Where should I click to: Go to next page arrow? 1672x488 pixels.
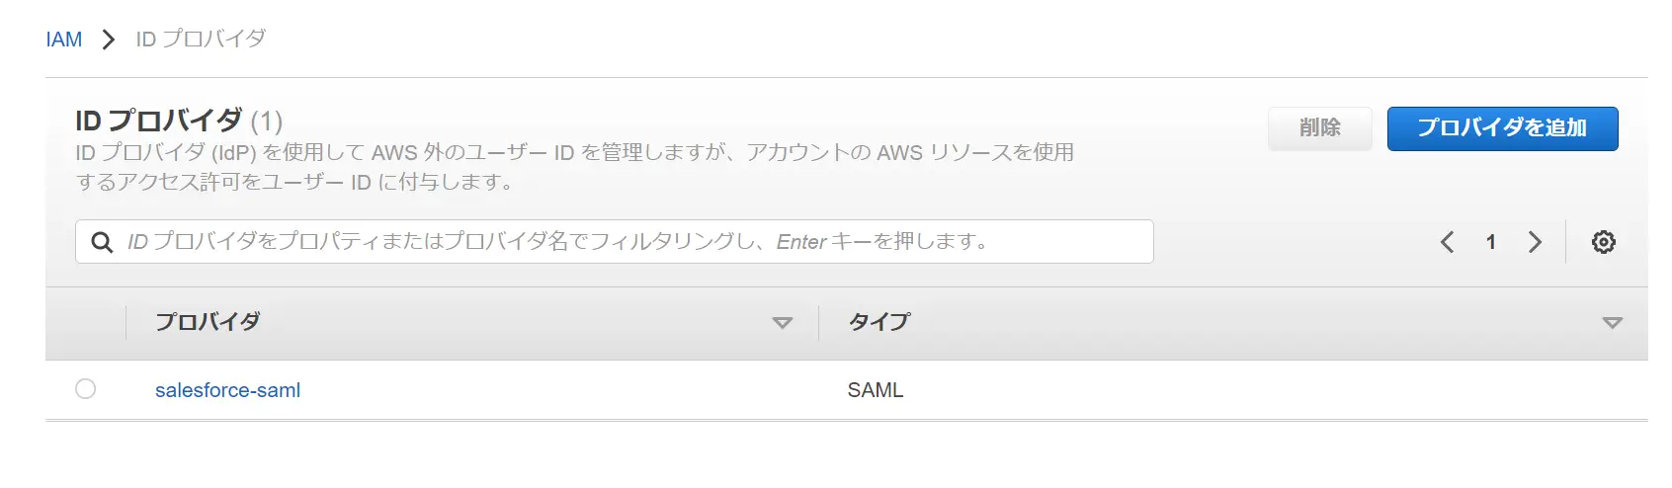click(1535, 242)
